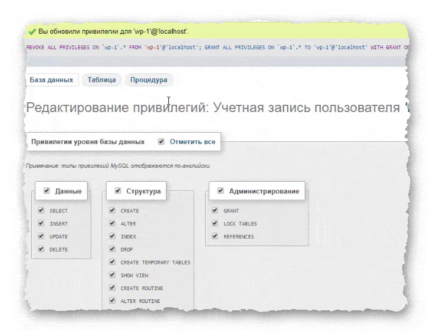The image size is (431, 333).
Task: Uncheck the INSERT privilege
Action: point(41,223)
